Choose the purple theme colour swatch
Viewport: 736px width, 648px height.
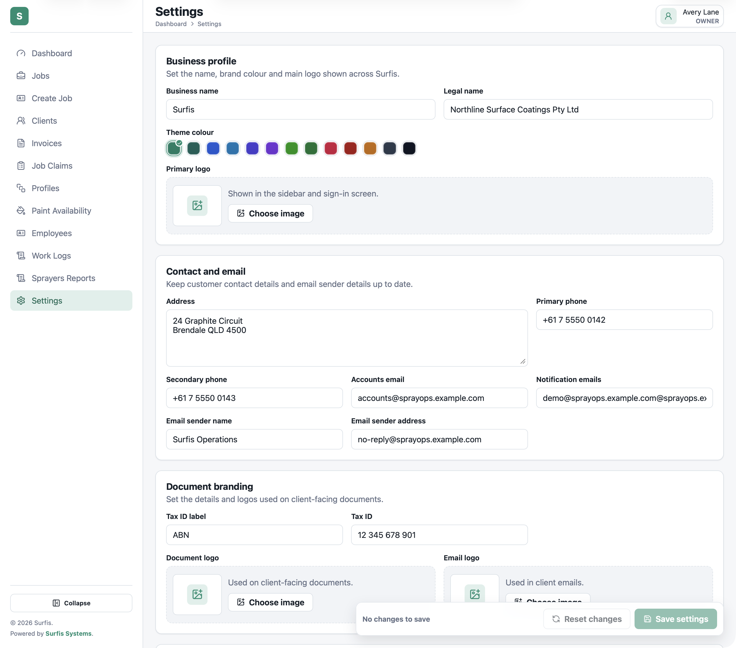pos(272,148)
